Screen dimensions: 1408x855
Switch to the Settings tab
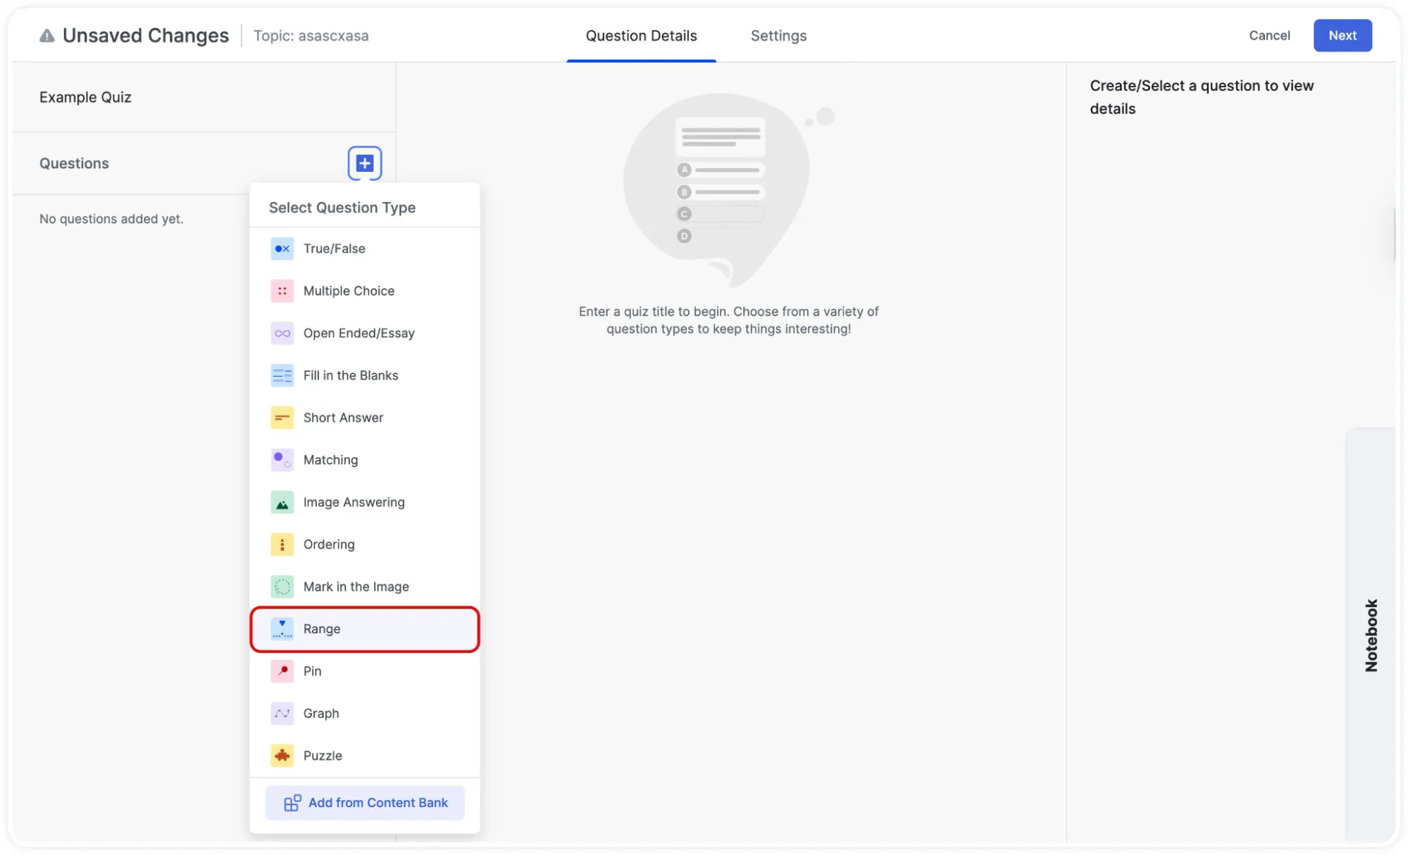tap(778, 36)
